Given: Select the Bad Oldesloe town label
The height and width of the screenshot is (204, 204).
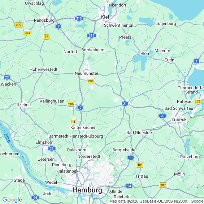Looking at the screenshot, I should 139,133.
